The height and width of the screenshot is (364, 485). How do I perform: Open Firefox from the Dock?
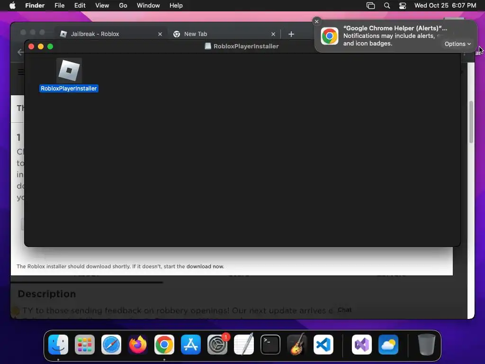coord(138,345)
